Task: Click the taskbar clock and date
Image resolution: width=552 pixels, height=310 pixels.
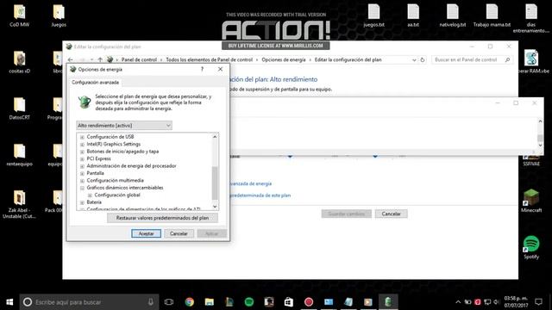Action: 516,302
